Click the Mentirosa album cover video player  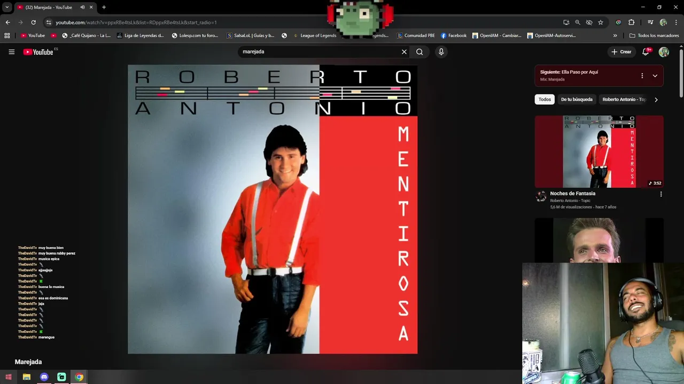pyautogui.click(x=273, y=209)
